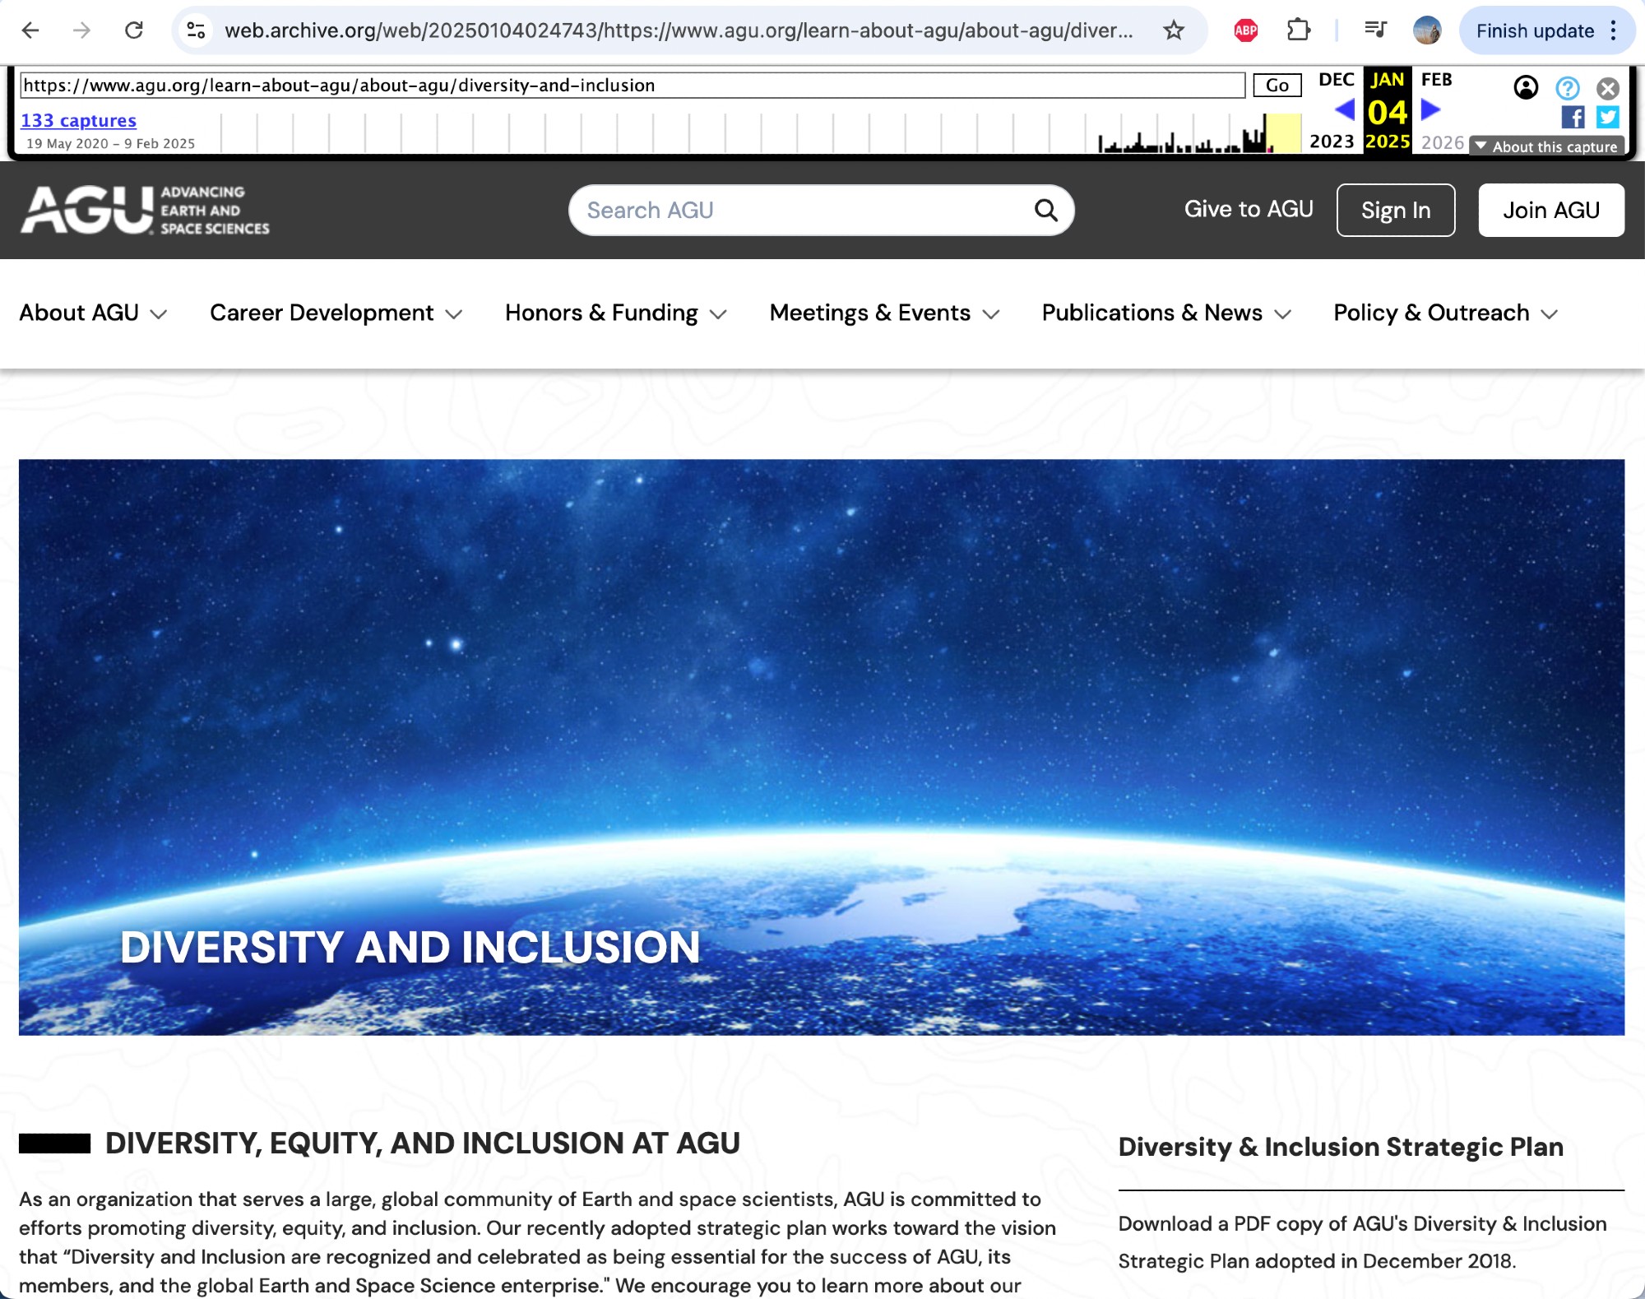Open the AdBlock Plus extension icon
Image resolution: width=1645 pixels, height=1299 pixels.
[x=1246, y=30]
